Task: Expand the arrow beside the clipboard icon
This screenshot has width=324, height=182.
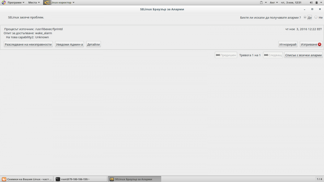Action: click(x=266, y=3)
